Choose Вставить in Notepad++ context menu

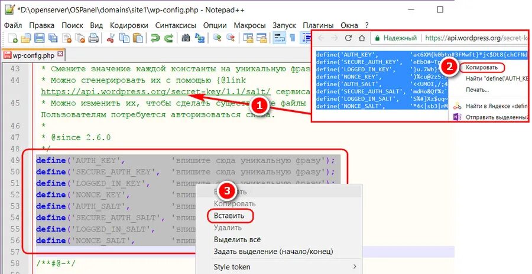click(x=229, y=216)
